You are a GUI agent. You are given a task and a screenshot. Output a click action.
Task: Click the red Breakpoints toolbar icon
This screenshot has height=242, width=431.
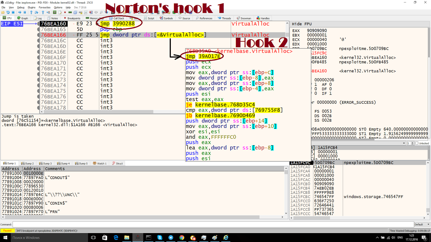click(x=65, y=12)
